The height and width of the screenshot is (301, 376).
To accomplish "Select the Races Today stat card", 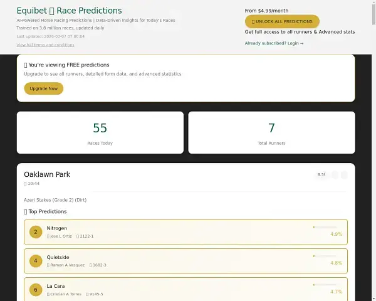I will coord(100,132).
